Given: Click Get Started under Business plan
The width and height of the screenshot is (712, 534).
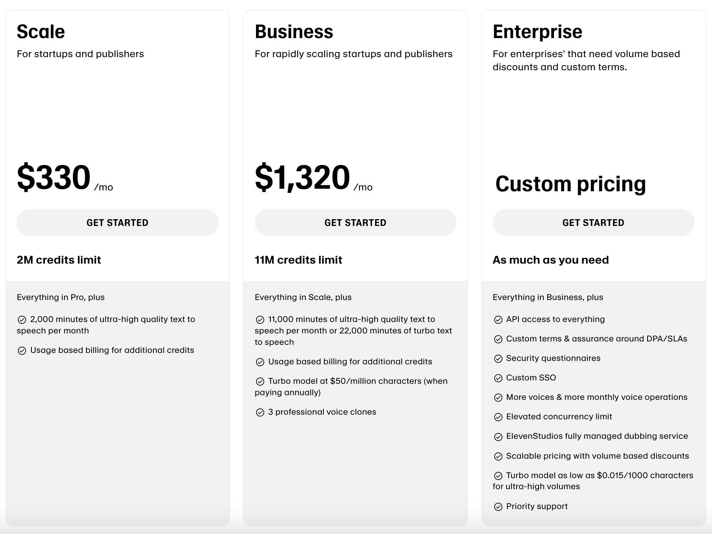Looking at the screenshot, I should pos(355,223).
